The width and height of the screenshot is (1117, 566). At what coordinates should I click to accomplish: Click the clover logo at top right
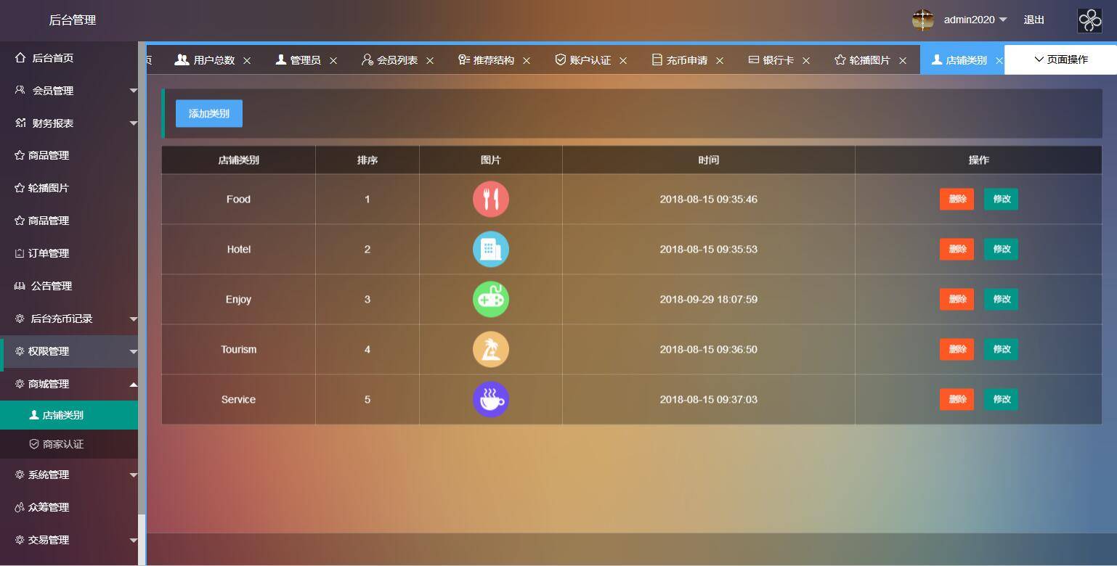pos(1089,20)
